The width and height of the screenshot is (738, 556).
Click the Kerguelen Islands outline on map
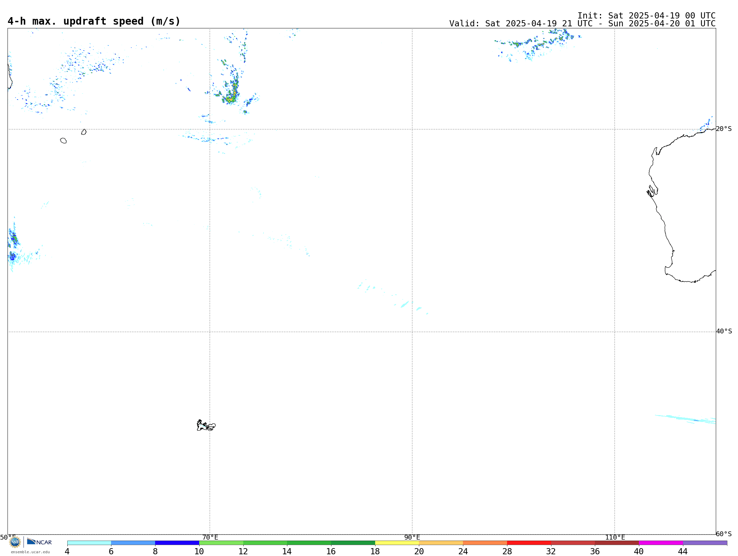click(x=206, y=425)
